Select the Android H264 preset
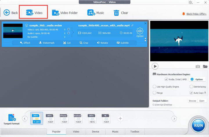Screen dimensions: 209x137 [x=78, y=119]
